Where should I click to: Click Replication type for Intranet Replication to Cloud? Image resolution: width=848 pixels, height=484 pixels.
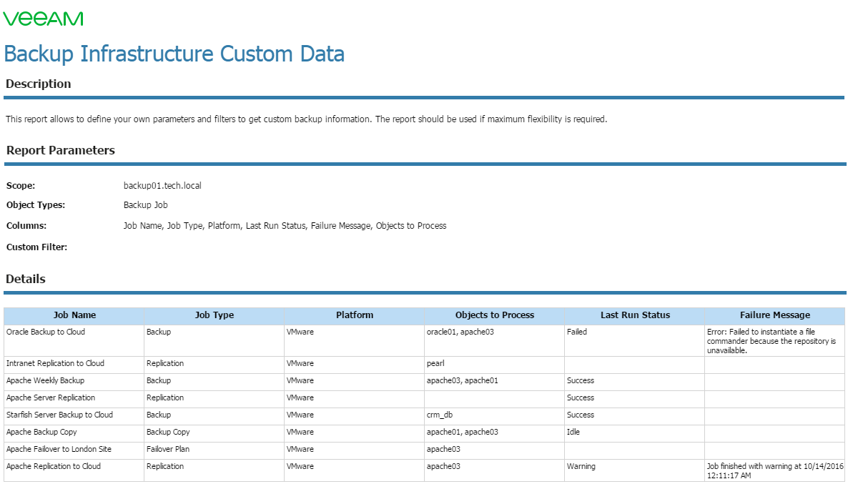[x=165, y=363]
